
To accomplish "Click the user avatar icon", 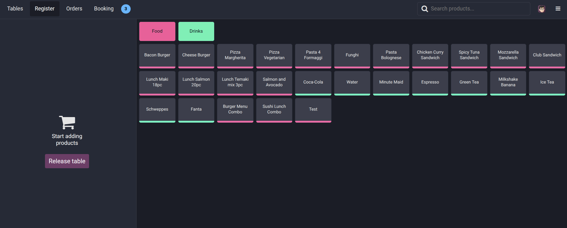I will (541, 9).
